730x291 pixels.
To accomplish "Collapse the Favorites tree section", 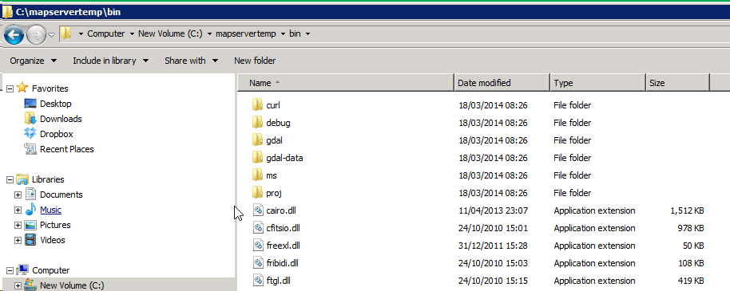I will click(10, 88).
